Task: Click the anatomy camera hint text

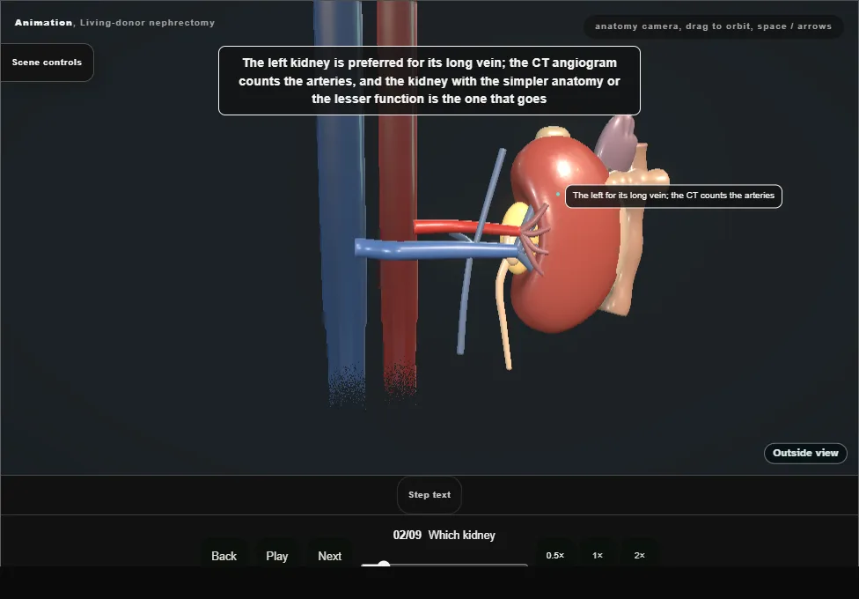Action: point(713,26)
